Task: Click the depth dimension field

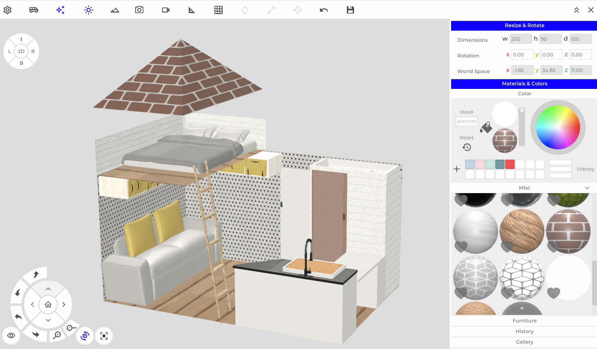Action: click(x=580, y=39)
